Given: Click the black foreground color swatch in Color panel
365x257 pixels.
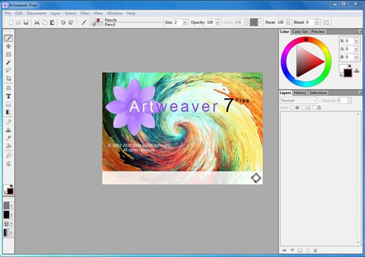Looking at the screenshot, I should point(348,73).
